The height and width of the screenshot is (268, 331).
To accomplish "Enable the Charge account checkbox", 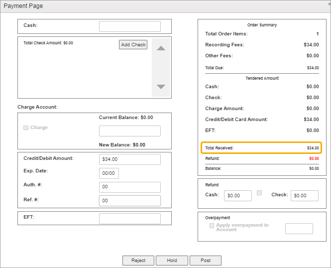I will (x=26, y=128).
